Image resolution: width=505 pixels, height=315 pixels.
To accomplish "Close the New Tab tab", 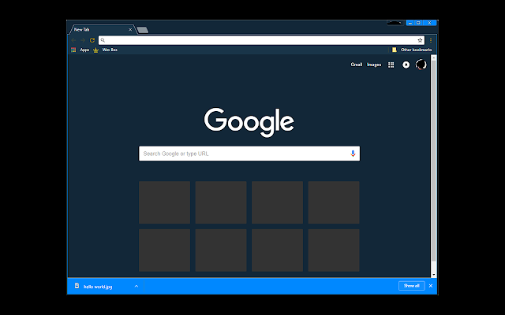I will point(130,30).
